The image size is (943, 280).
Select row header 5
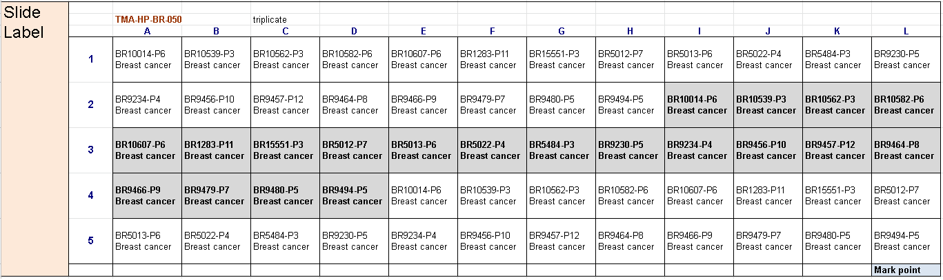90,241
